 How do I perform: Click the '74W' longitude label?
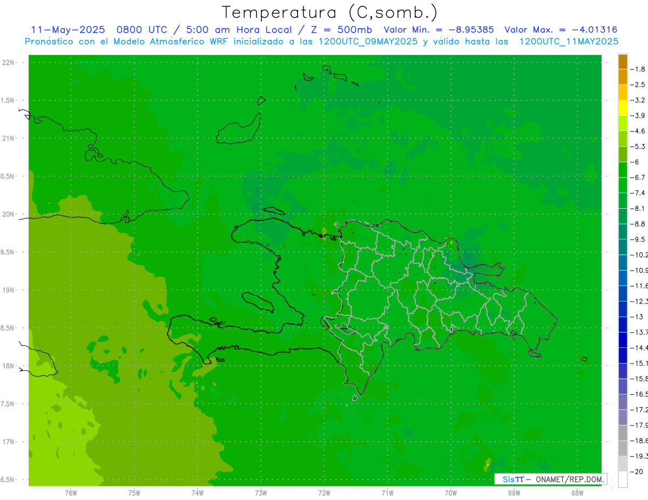coord(198,493)
